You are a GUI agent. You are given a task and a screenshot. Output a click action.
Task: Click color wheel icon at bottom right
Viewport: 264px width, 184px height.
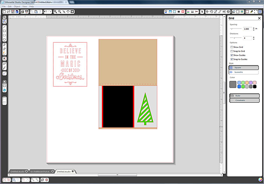260,179
